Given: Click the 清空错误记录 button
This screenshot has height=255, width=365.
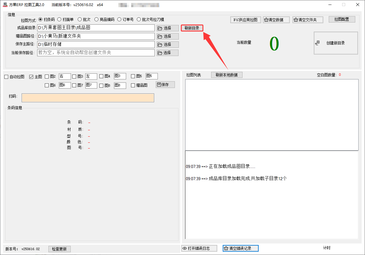Looking at the screenshot, I should point(240,248).
